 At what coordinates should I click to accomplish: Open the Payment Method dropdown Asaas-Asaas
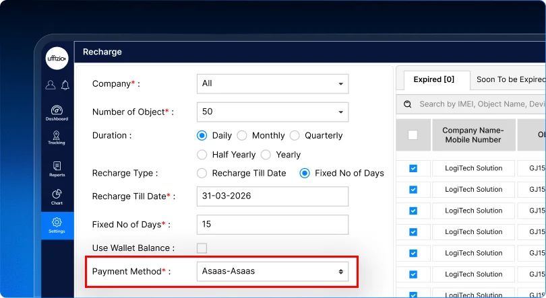click(272, 271)
